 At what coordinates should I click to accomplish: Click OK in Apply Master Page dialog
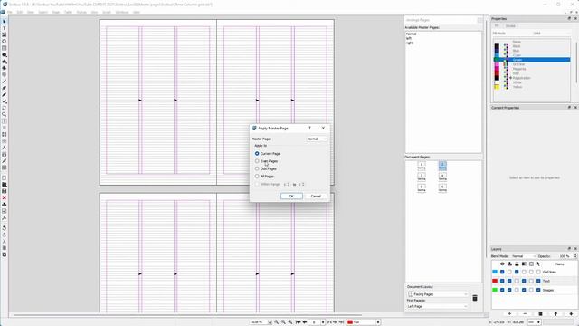click(291, 197)
